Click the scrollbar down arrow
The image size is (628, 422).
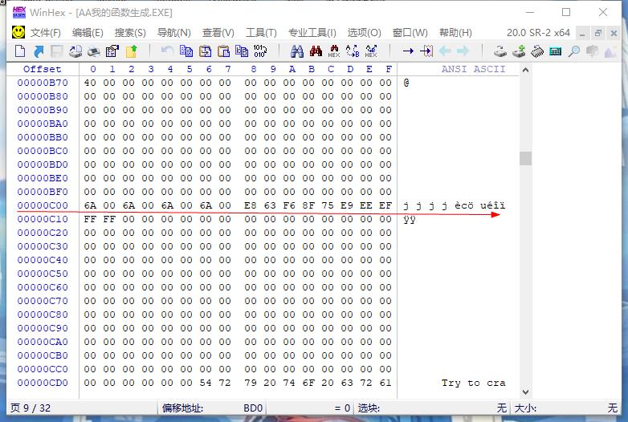click(525, 392)
